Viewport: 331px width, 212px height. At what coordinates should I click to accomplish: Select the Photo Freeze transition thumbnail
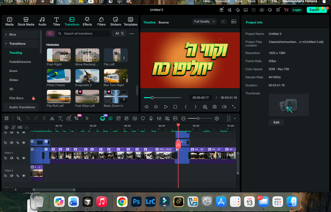(x=59, y=76)
